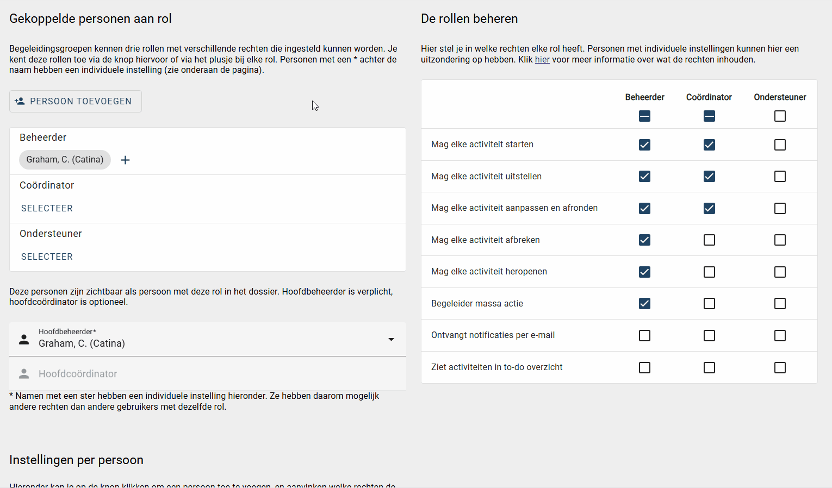Click the 'Instellingen per persoon' heading
Viewport: 832px width, 488px height.
point(76,460)
